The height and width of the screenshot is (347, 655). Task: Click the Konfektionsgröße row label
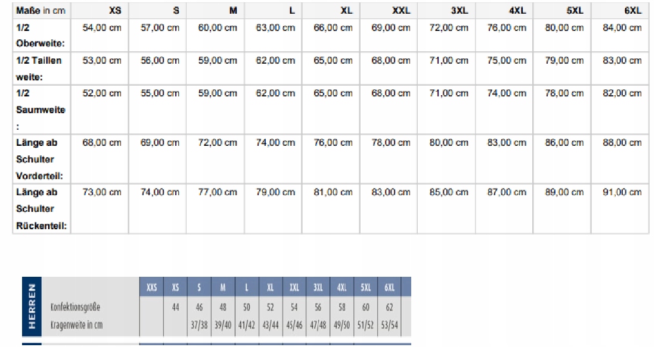pos(75,307)
